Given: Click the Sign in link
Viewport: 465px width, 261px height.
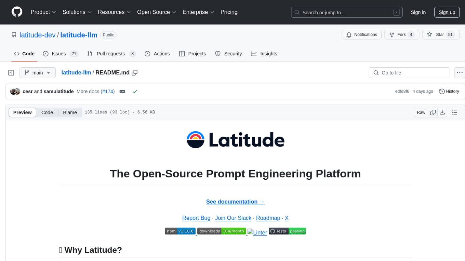Looking at the screenshot, I should click(x=418, y=12).
